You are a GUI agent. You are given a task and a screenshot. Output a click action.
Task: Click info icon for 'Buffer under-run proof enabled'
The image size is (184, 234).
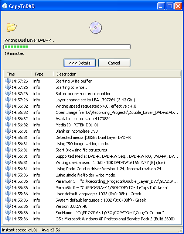click(x=8, y=94)
